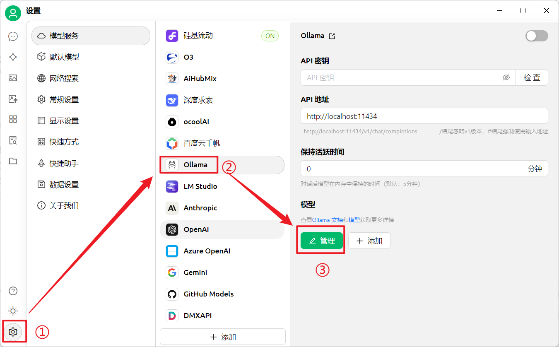Click the green user avatar icon
This screenshot has height=347, width=559.
tap(13, 13)
